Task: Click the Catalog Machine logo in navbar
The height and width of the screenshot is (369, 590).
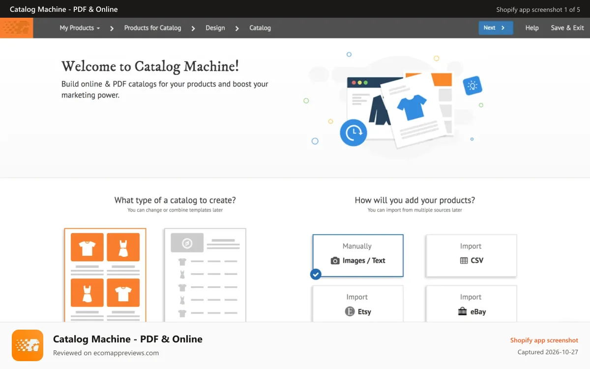Action: (x=17, y=28)
